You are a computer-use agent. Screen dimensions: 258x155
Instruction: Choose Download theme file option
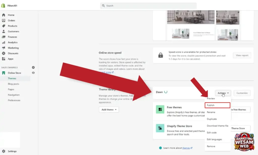click(217, 126)
